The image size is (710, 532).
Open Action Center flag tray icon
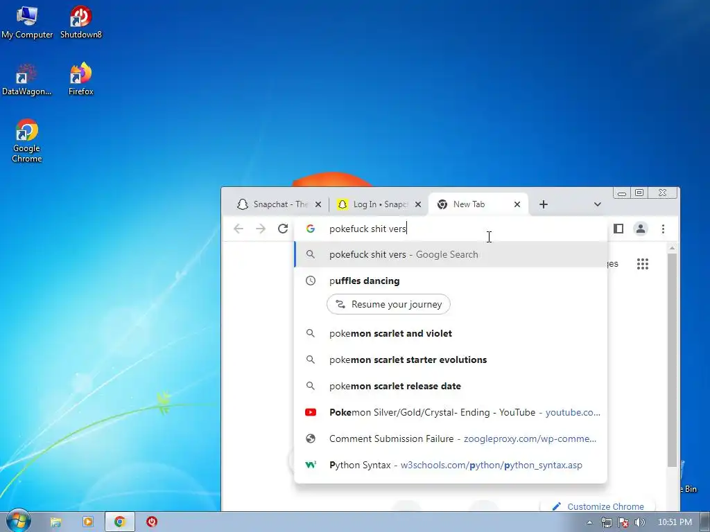click(623, 522)
